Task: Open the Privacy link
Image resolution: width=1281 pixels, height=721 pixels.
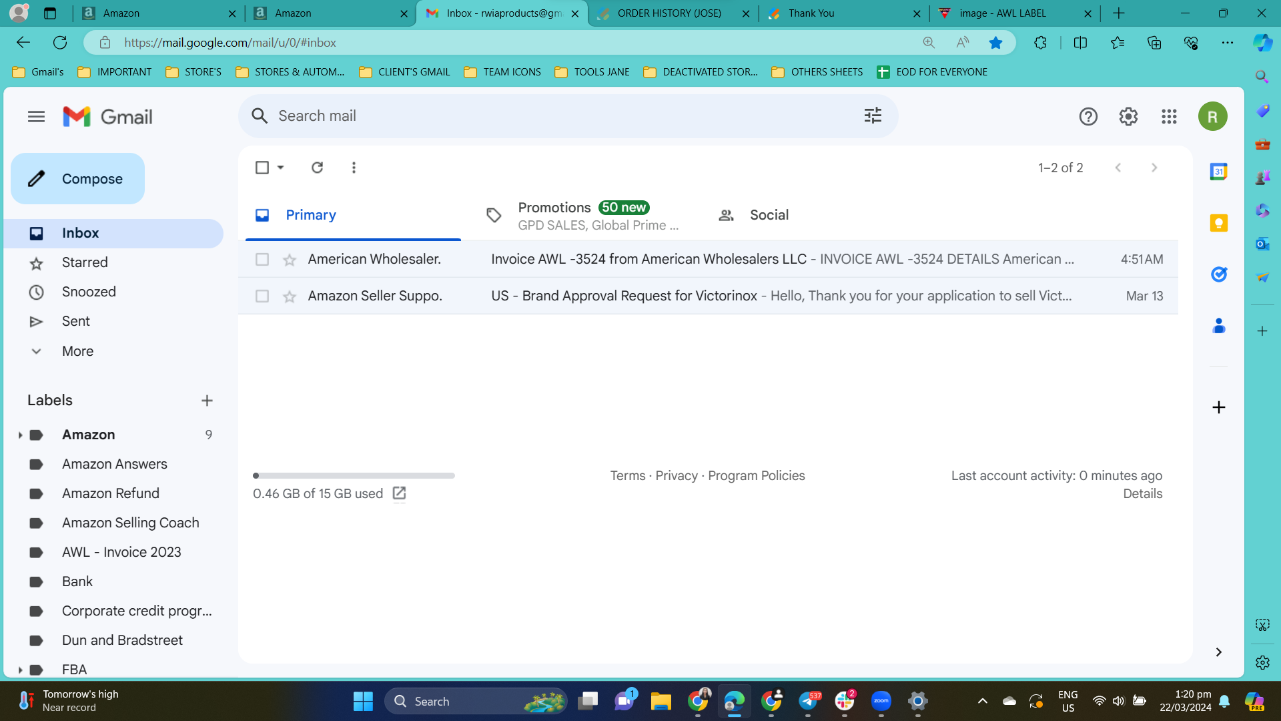Action: point(677,475)
